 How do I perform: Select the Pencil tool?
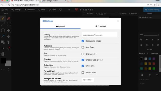pos(3,19)
